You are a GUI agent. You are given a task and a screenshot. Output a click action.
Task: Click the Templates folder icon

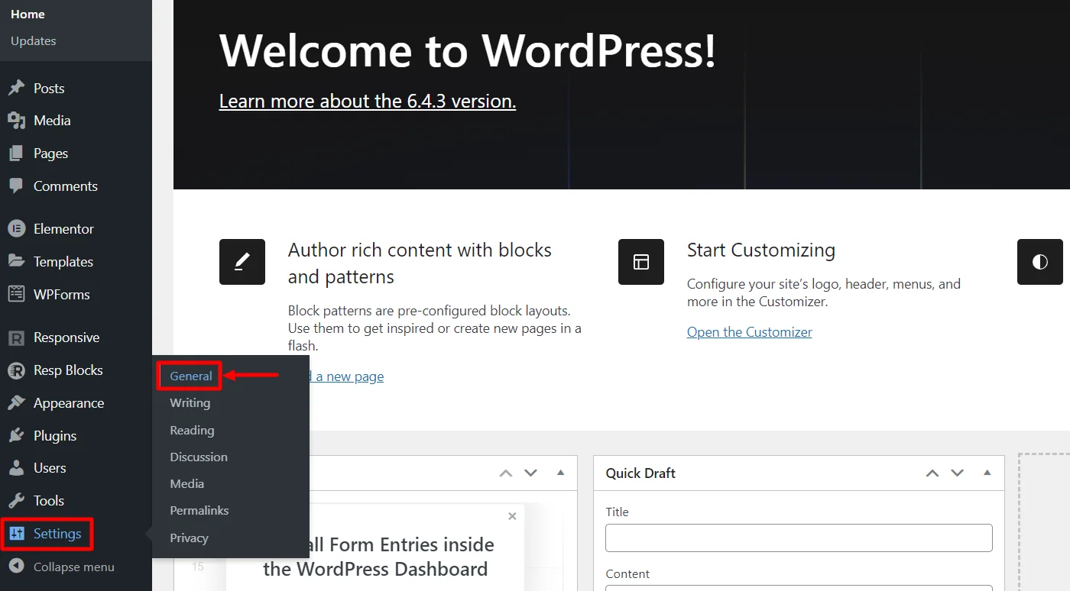coord(17,261)
